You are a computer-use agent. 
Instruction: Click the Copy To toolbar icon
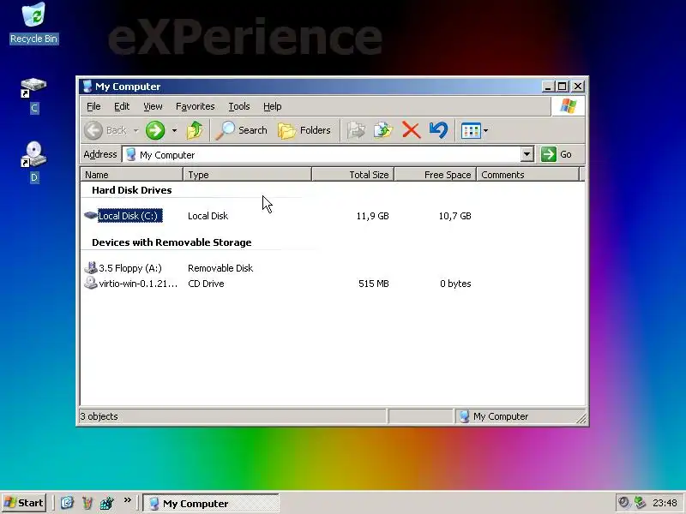coord(383,130)
